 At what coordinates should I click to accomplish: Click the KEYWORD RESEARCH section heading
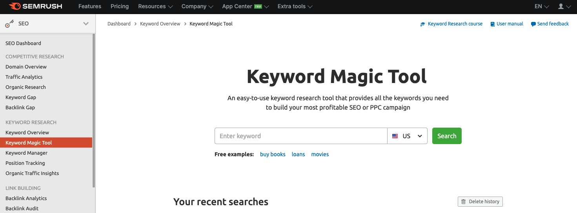[31, 123]
